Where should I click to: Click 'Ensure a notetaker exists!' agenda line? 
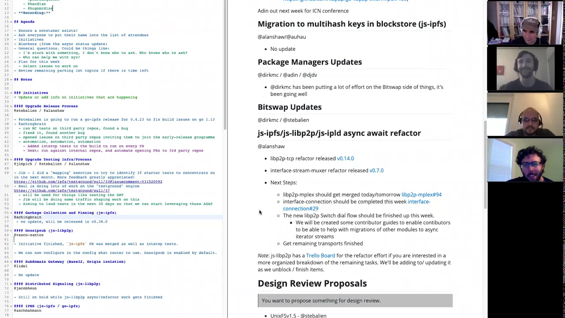(46, 30)
